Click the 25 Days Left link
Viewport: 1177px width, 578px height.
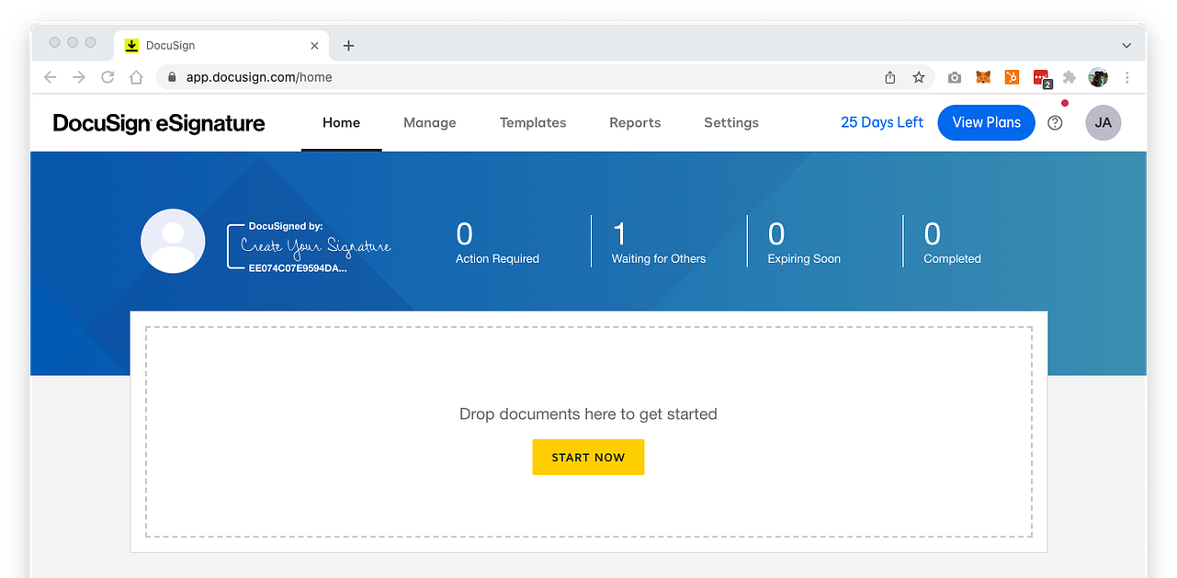(881, 122)
